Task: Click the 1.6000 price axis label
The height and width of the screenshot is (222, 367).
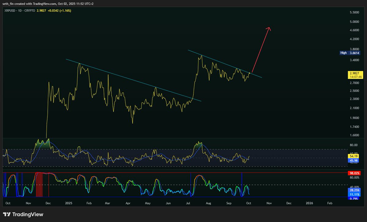Action: [354, 135]
